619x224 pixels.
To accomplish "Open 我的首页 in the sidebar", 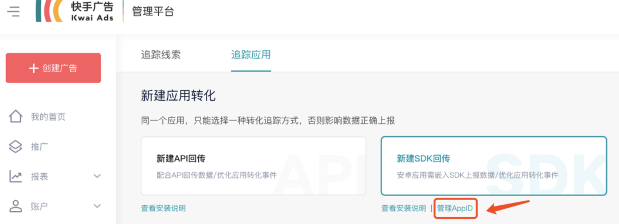I will tap(48, 117).
